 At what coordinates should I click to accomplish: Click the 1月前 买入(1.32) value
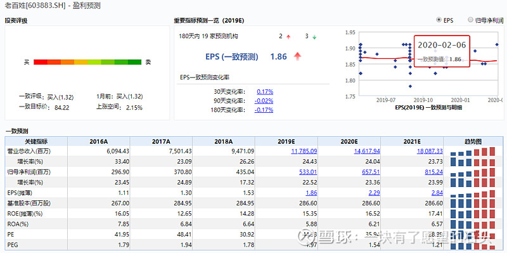130,96
